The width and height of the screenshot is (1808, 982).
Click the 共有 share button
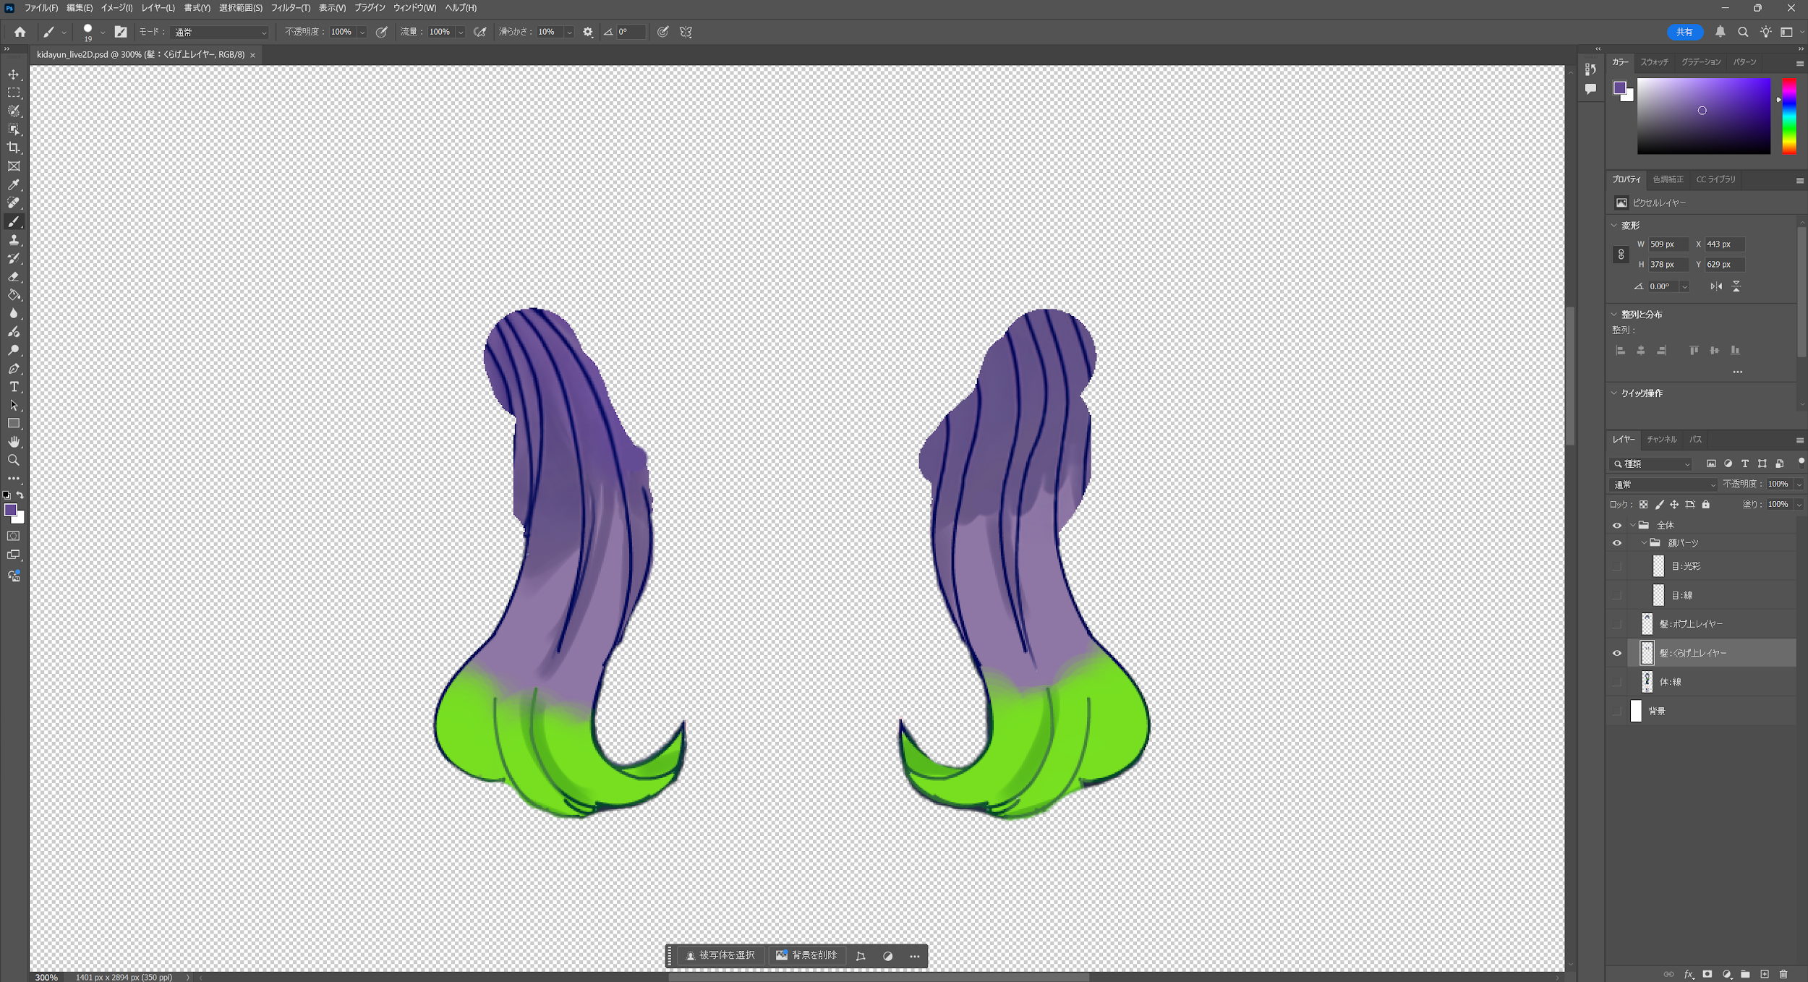tap(1684, 32)
